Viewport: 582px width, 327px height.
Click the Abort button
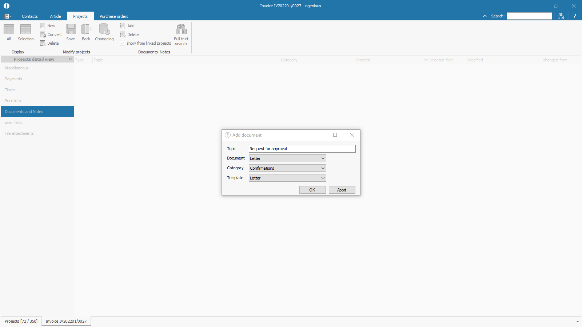coord(342,190)
